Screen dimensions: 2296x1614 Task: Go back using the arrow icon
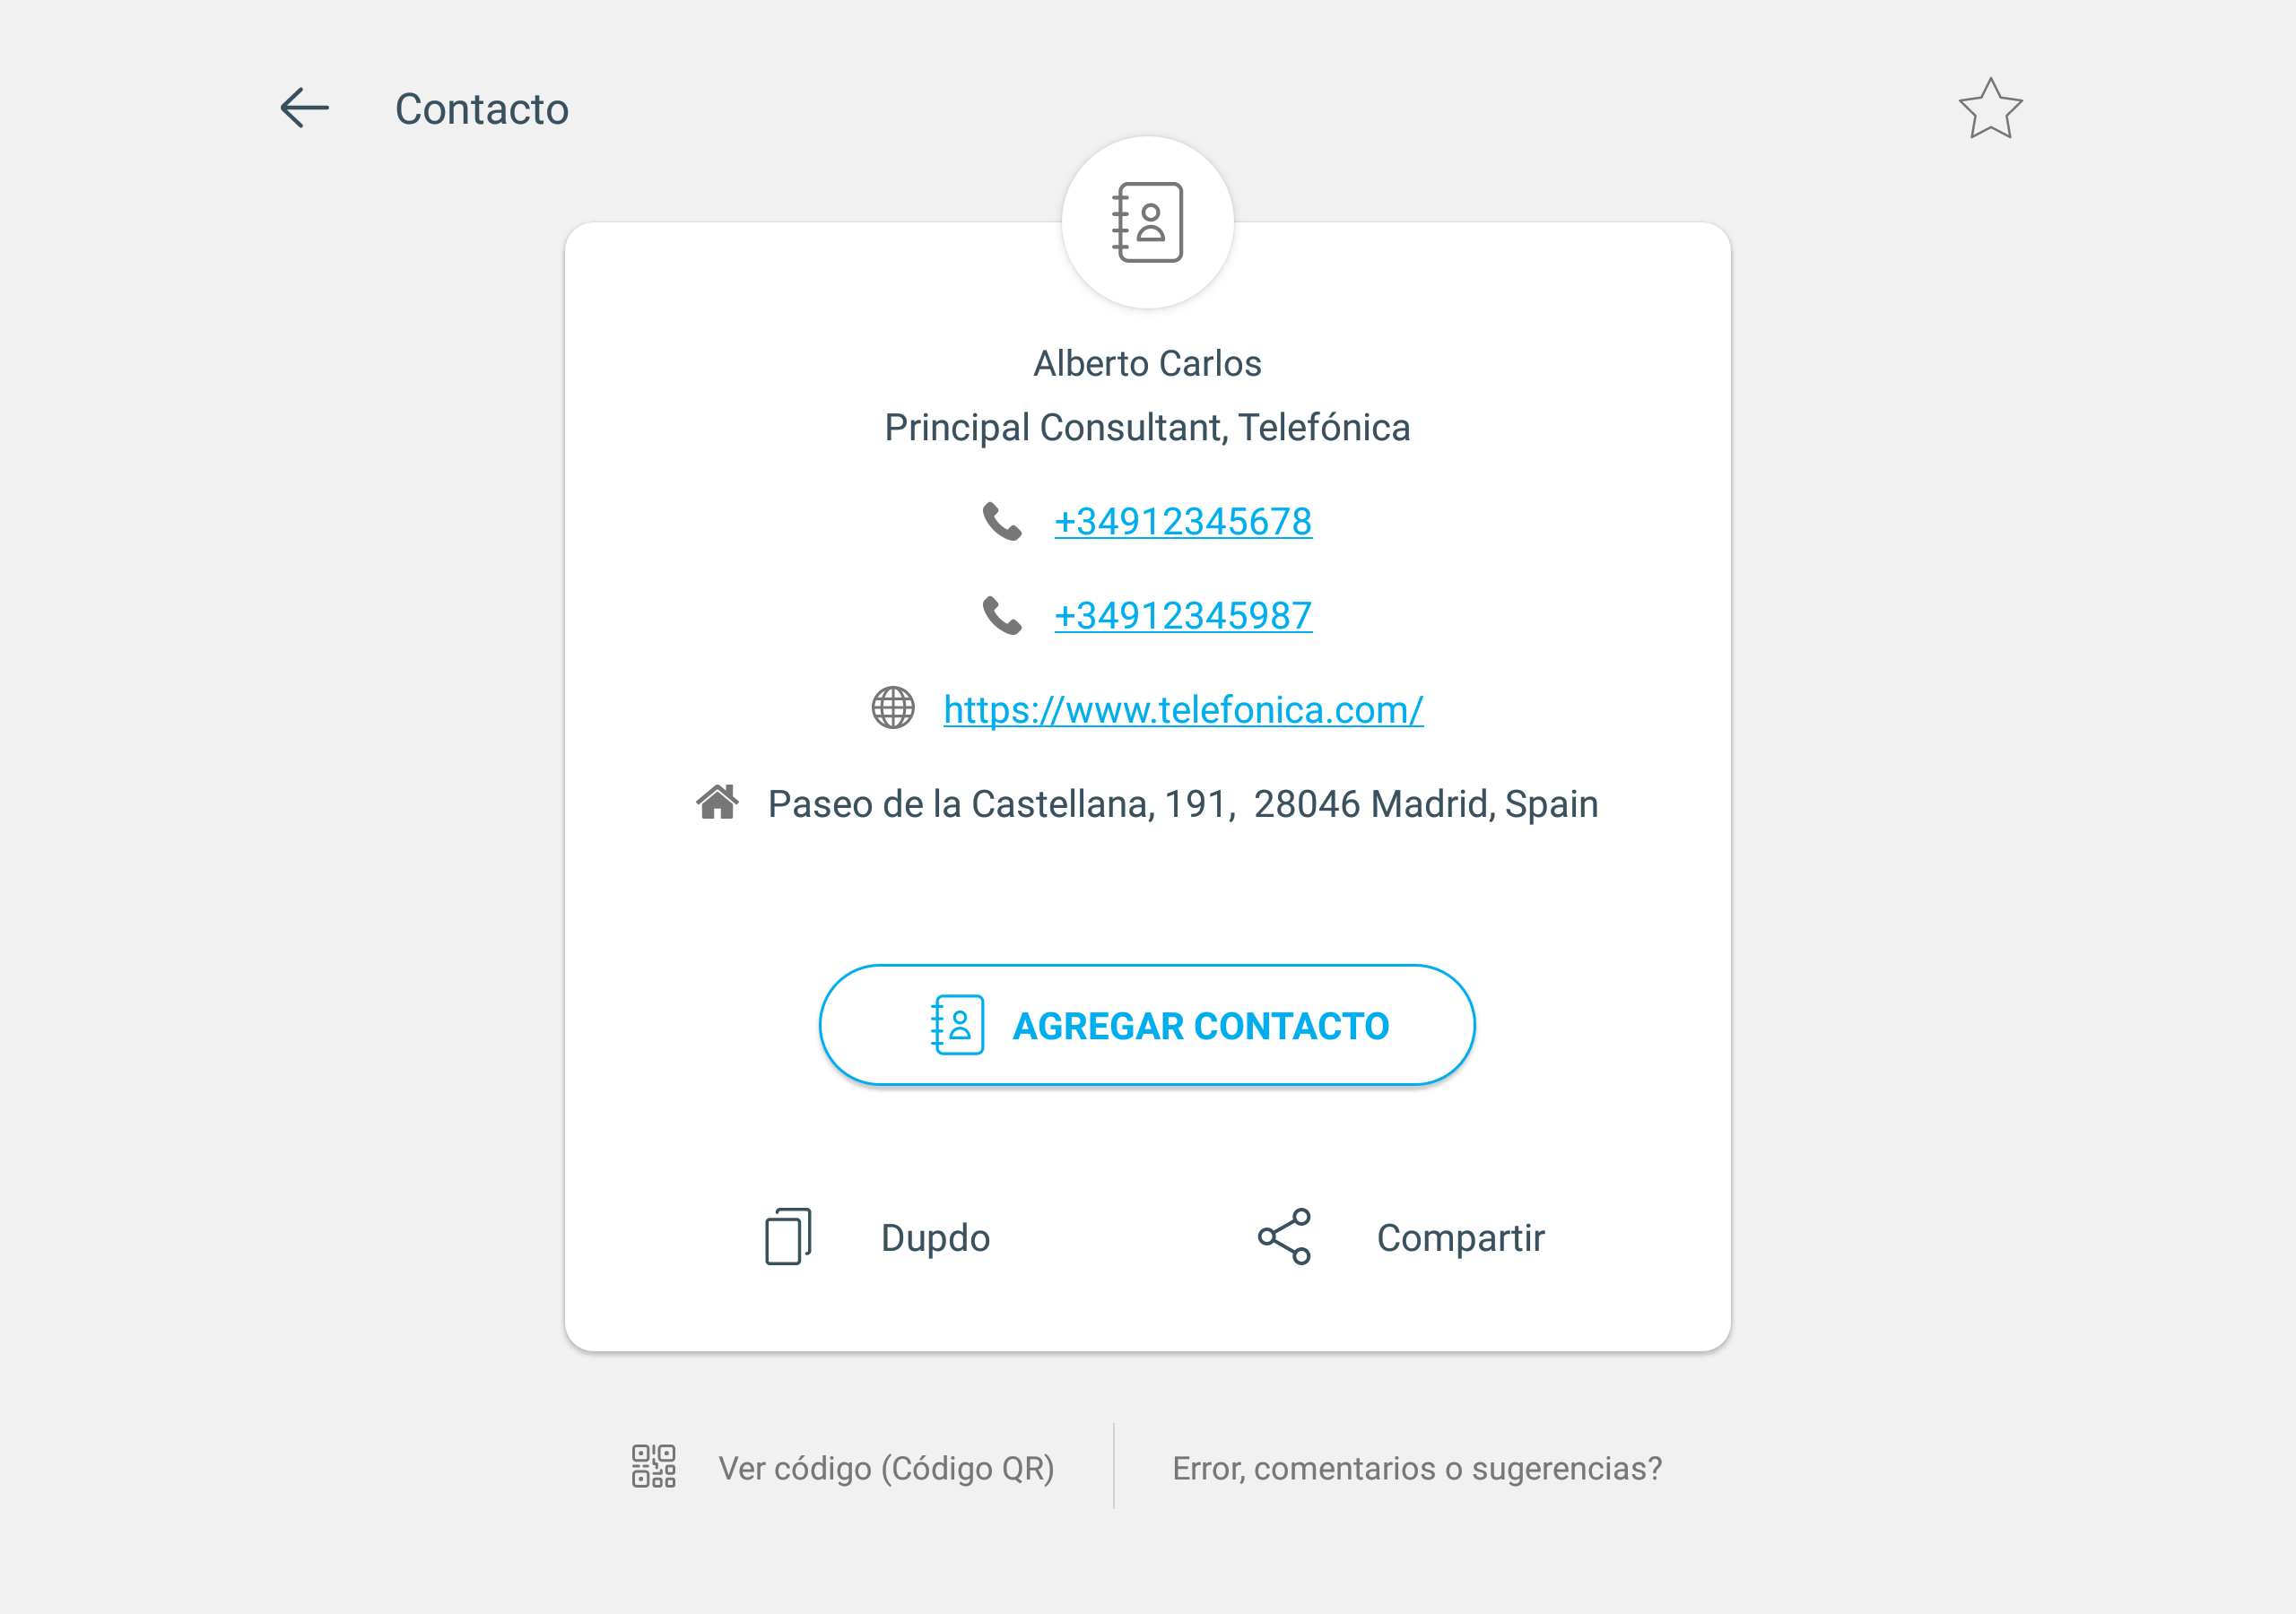coord(305,108)
